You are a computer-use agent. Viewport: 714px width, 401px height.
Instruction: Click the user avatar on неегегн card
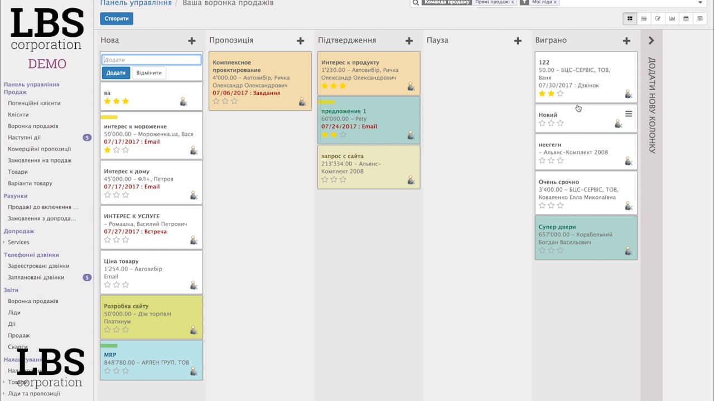629,161
